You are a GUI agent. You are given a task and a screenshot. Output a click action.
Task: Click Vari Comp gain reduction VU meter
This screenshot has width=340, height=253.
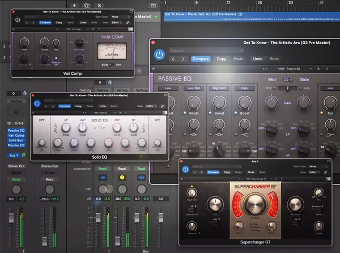pos(112,51)
